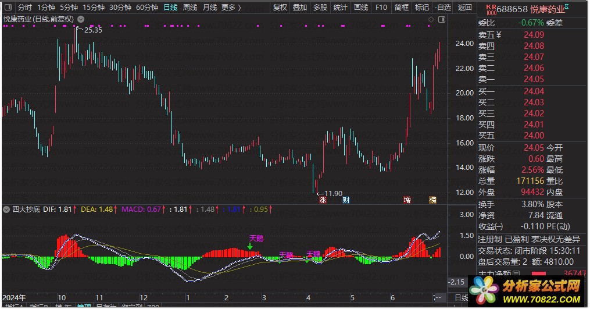Toggle 复权 price adjustment
The width and height of the screenshot is (590, 309).
pos(280,7)
